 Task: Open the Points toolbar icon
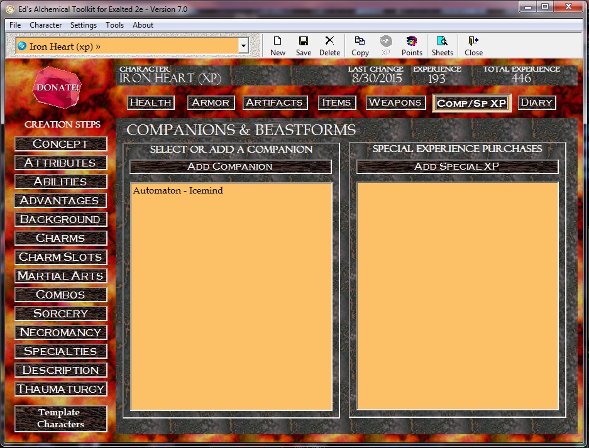click(x=412, y=46)
